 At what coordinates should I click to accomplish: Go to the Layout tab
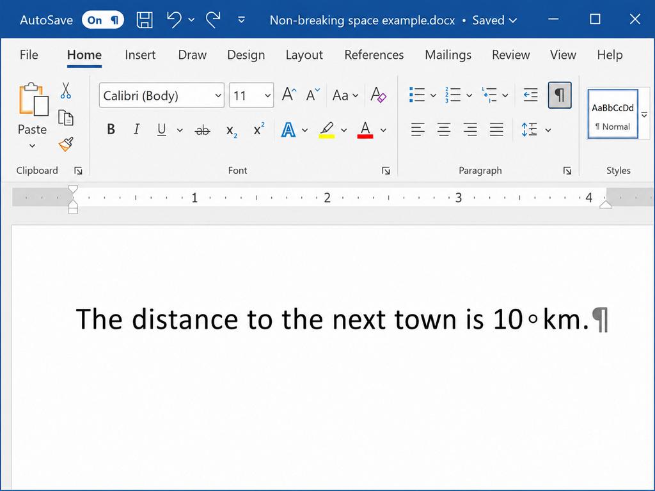point(304,55)
